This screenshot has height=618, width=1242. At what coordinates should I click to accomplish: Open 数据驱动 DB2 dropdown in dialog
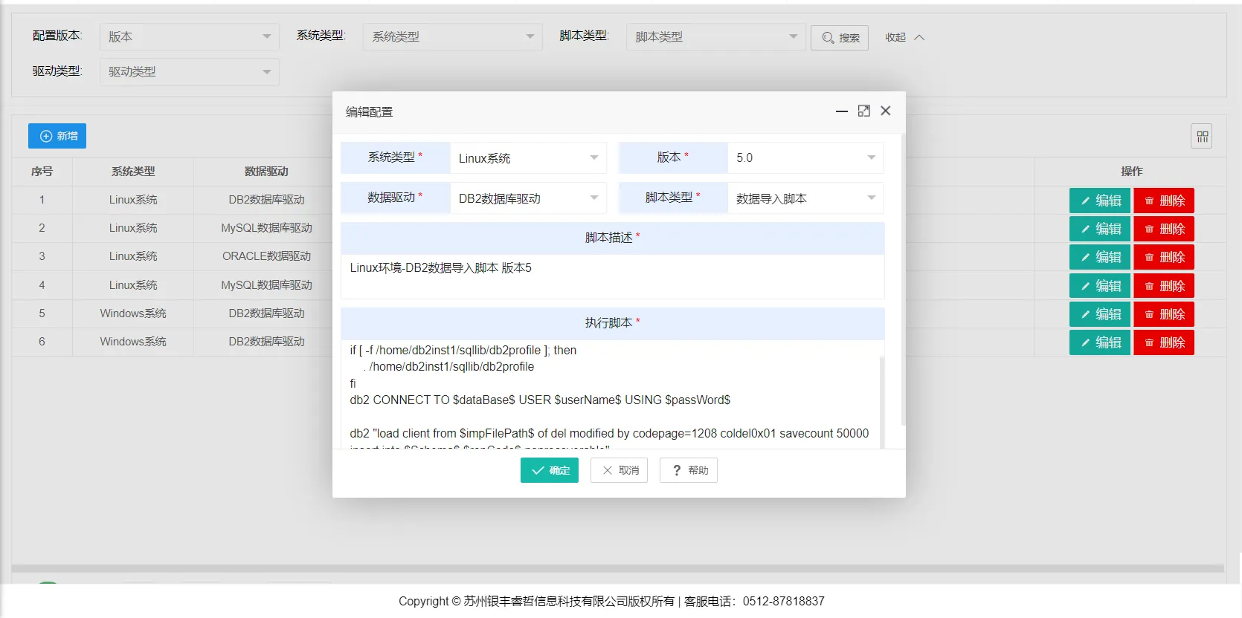(528, 198)
